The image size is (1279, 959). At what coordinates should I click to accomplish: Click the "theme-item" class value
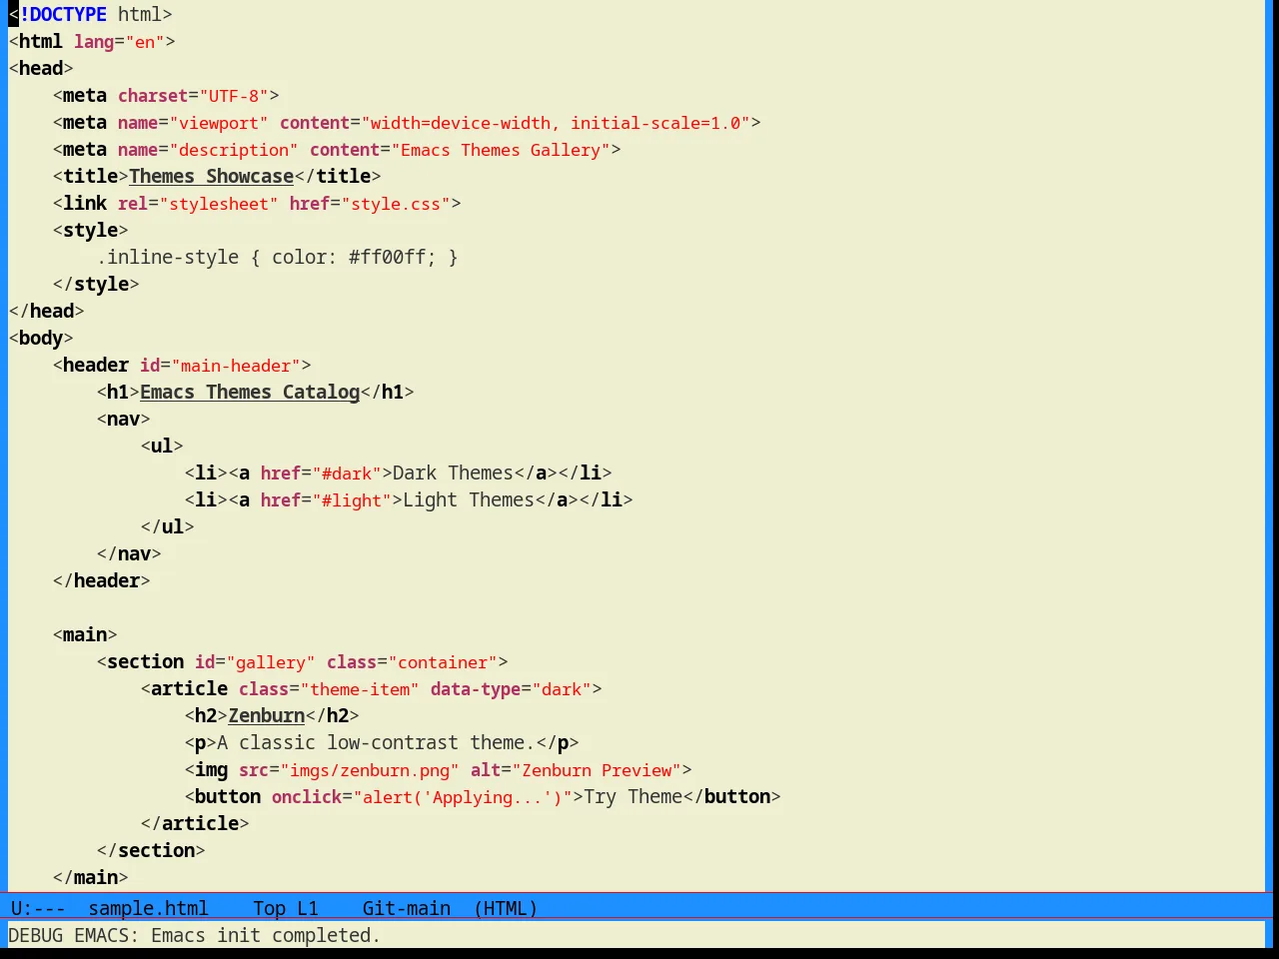[360, 688]
